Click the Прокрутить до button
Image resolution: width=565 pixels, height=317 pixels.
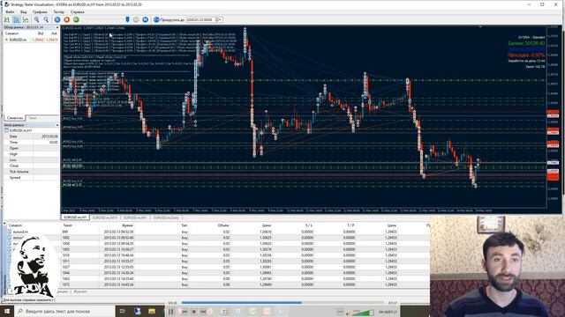169,19
